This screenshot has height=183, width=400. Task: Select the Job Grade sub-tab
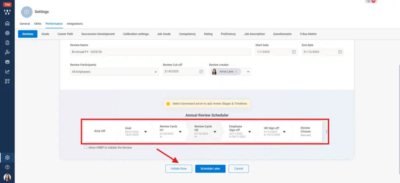point(164,34)
